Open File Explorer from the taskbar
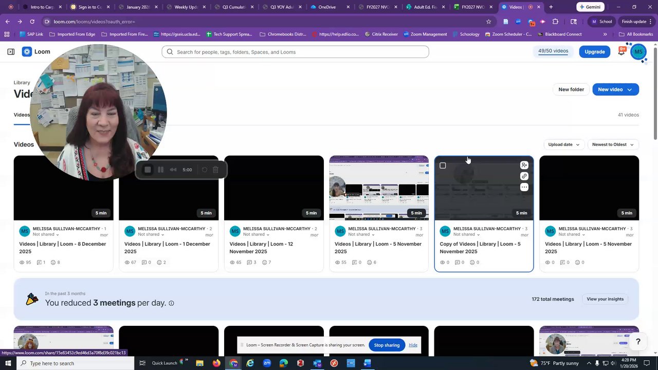658x370 pixels. click(199, 363)
